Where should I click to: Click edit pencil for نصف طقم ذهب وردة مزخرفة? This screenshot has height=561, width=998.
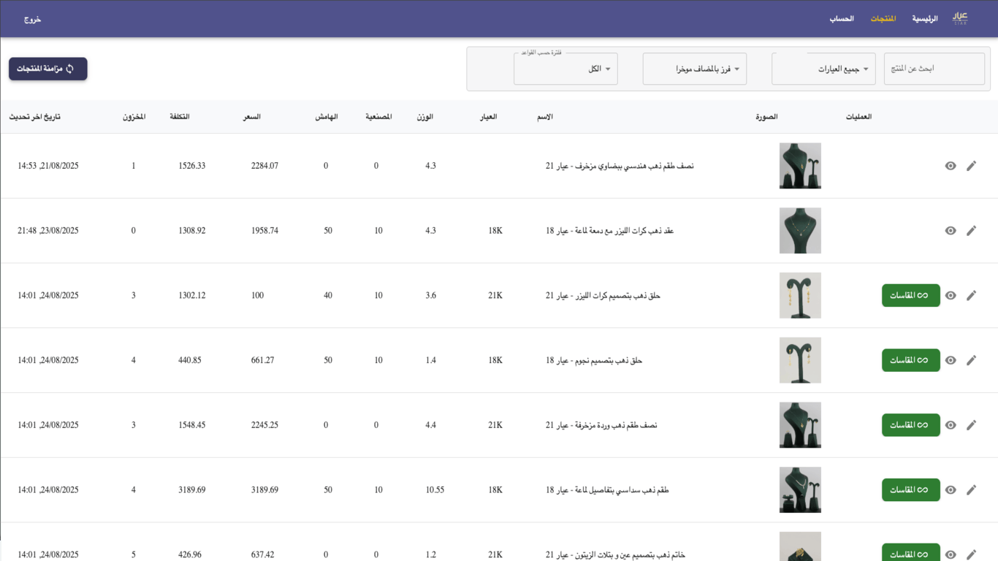[971, 425]
